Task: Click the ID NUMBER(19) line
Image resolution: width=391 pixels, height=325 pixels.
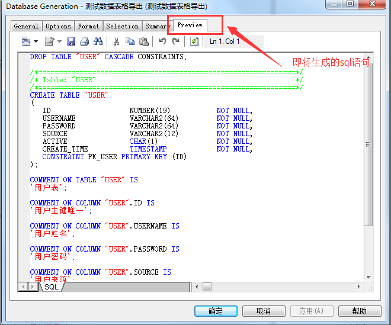Action: point(147,111)
